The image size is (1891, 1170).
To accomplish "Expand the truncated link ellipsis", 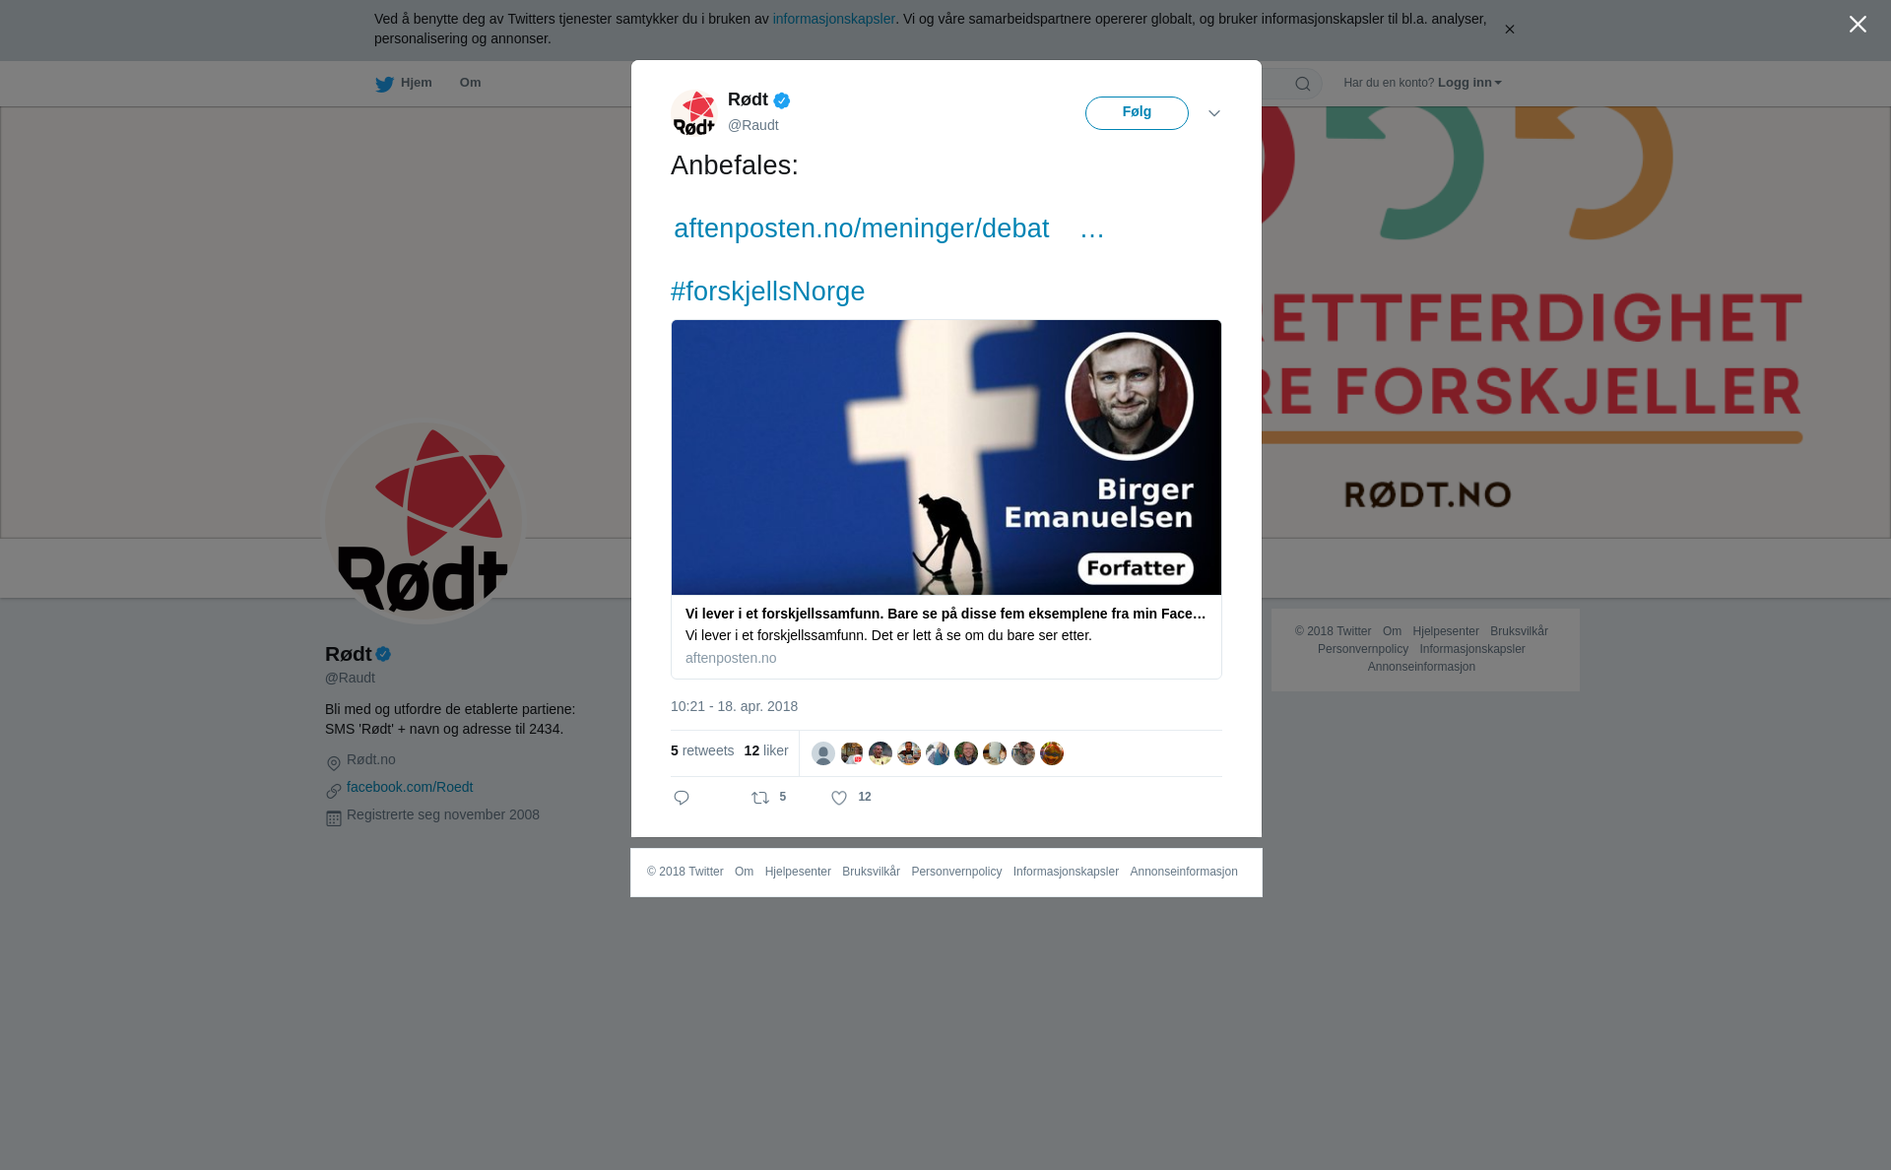I will pos(1092,228).
